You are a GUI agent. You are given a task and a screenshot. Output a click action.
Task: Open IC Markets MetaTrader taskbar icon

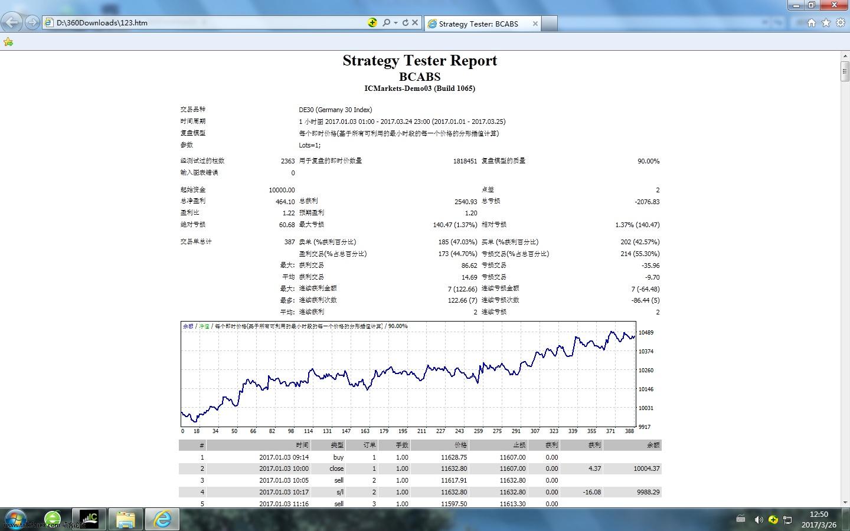pos(89,519)
